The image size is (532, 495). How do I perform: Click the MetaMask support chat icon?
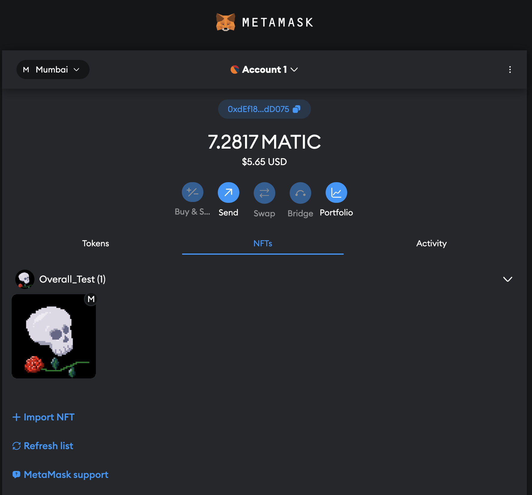tap(16, 475)
